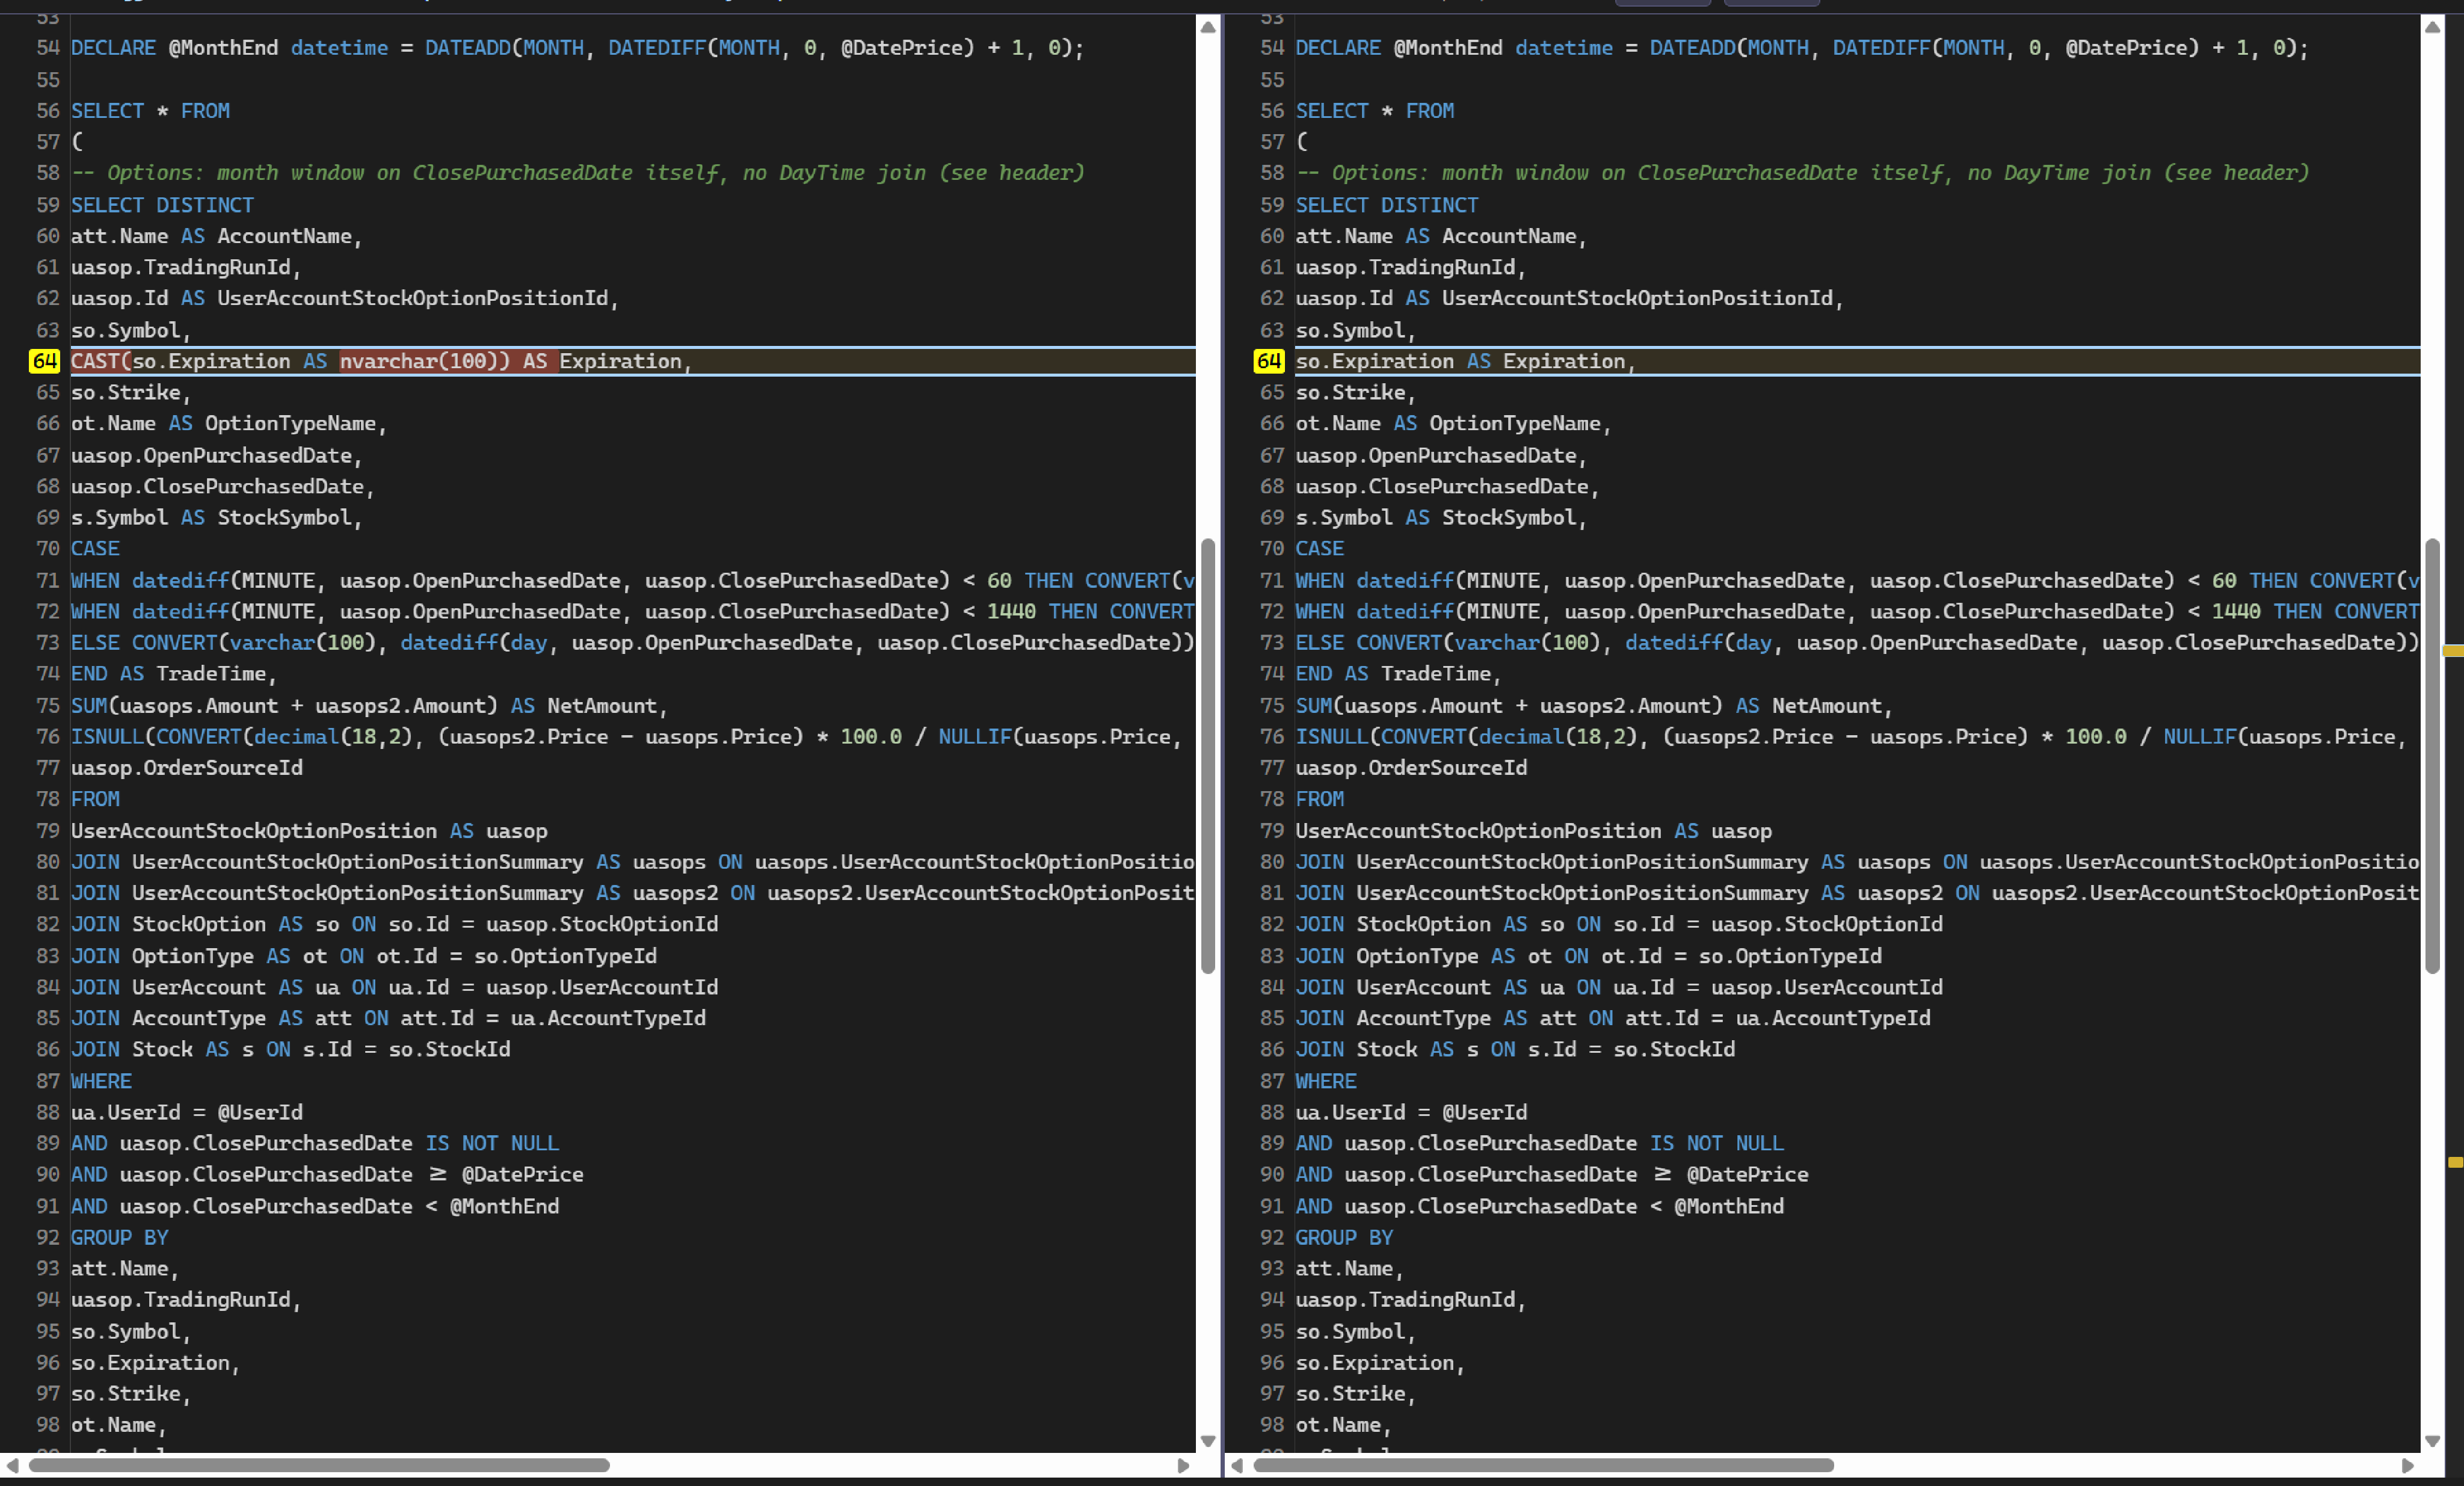
Task: Click 'ClosePurchasedDate IS NOT NULL' line, right pane
Action: point(1539,1143)
